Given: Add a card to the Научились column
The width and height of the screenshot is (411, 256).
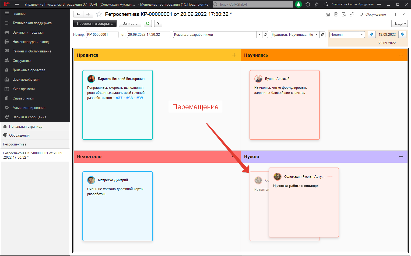Looking at the screenshot, I should point(401,55).
